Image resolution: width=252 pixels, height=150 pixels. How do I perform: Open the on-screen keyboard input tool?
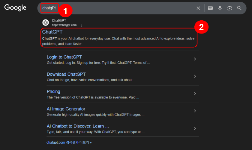point(210,8)
